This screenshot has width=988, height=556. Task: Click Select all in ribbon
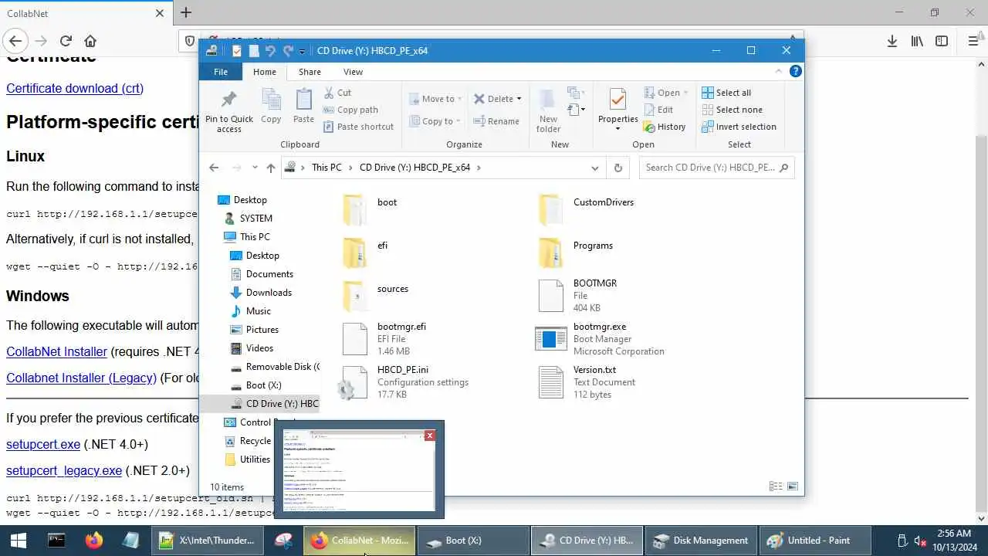point(726,93)
